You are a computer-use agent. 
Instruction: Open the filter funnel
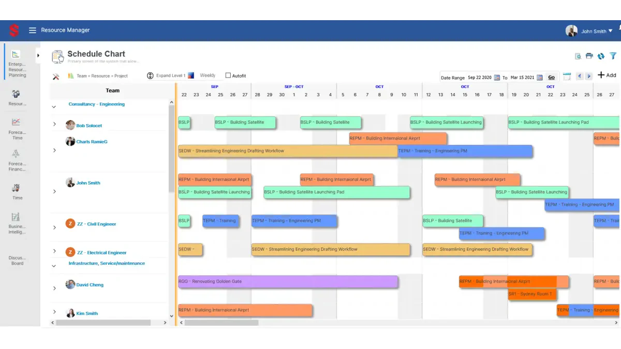(x=613, y=56)
